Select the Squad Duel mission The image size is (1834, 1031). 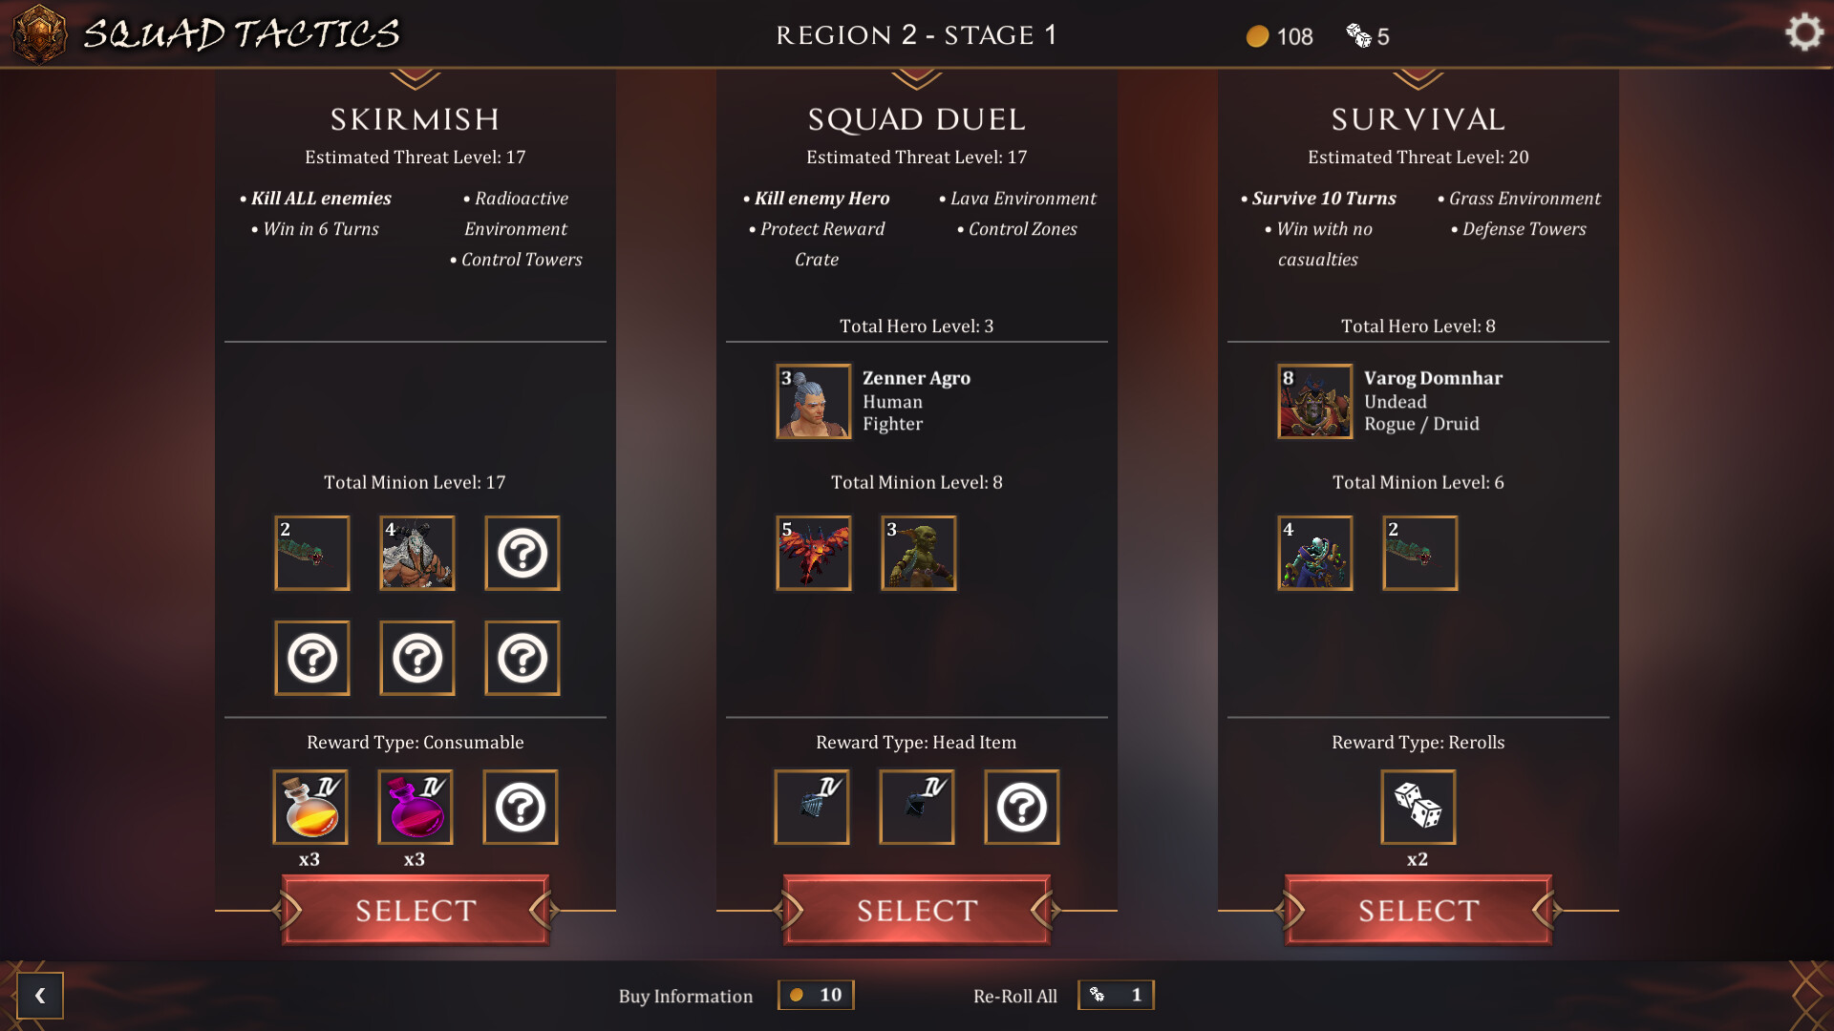917,911
